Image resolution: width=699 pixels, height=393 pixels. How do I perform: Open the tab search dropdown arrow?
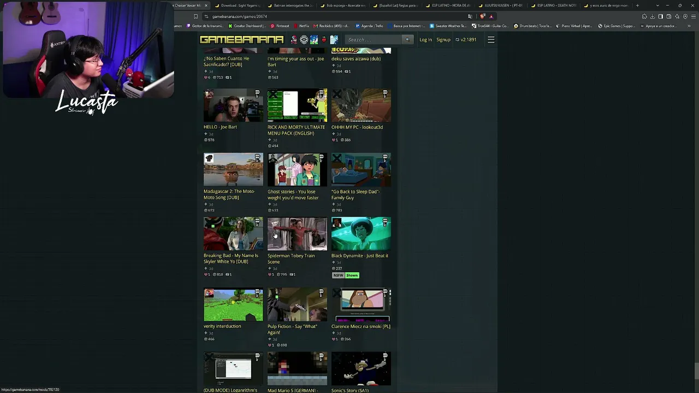click(x=657, y=5)
